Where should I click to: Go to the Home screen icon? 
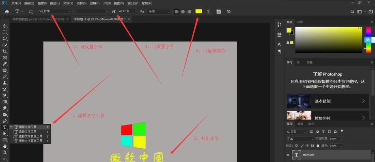7,11
